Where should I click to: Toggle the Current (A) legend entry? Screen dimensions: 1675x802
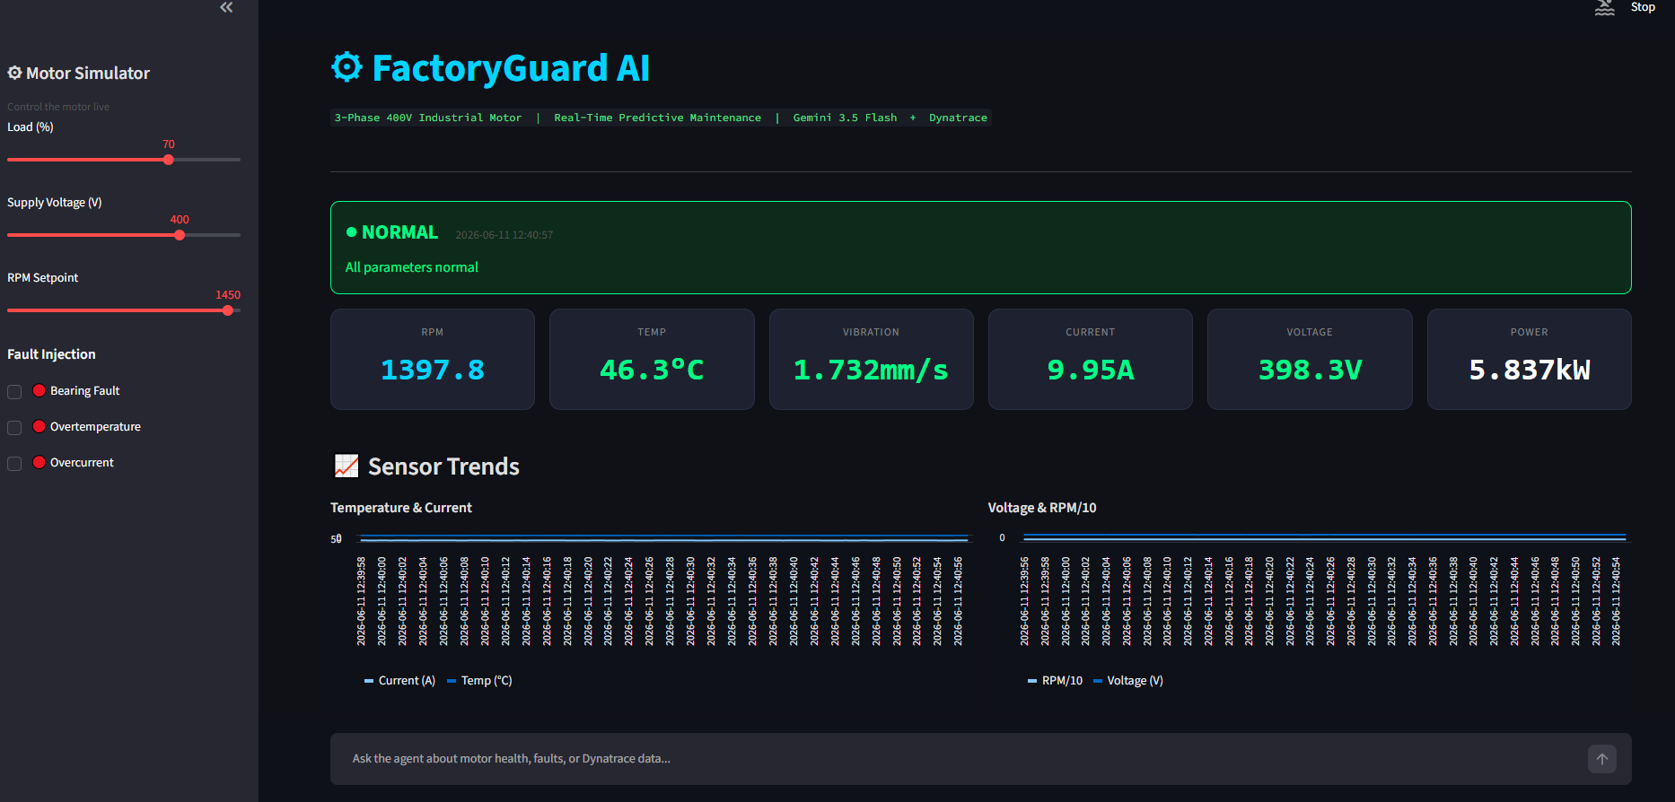coord(399,681)
